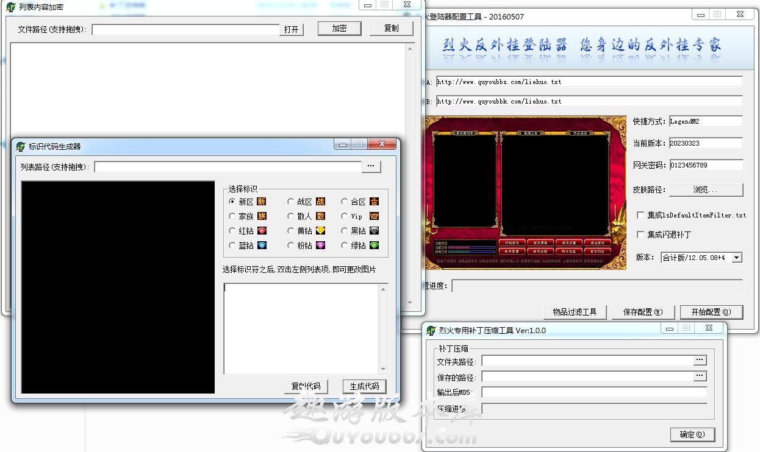Open the 文件夹路径 folder browse button
The width and height of the screenshot is (760, 452).
click(x=700, y=361)
